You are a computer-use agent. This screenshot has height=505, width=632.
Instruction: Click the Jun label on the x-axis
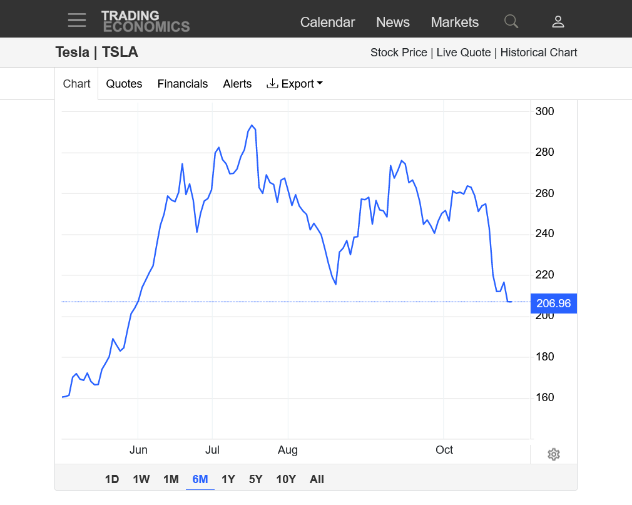(138, 450)
